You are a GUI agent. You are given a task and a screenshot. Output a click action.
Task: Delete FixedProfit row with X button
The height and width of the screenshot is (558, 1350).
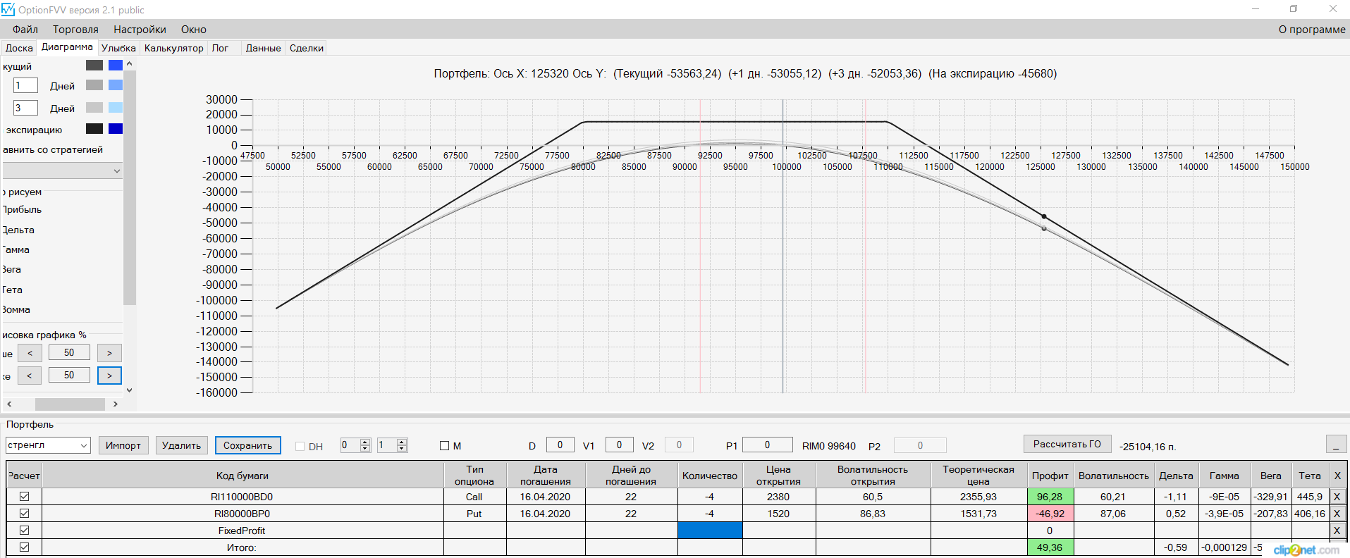(1337, 530)
